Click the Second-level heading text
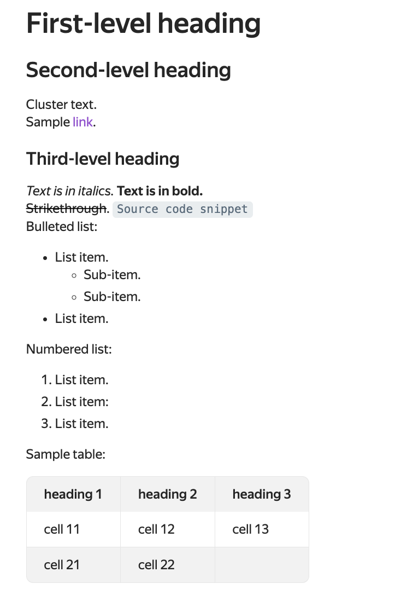The height and width of the screenshot is (601, 413). pyautogui.click(x=128, y=70)
